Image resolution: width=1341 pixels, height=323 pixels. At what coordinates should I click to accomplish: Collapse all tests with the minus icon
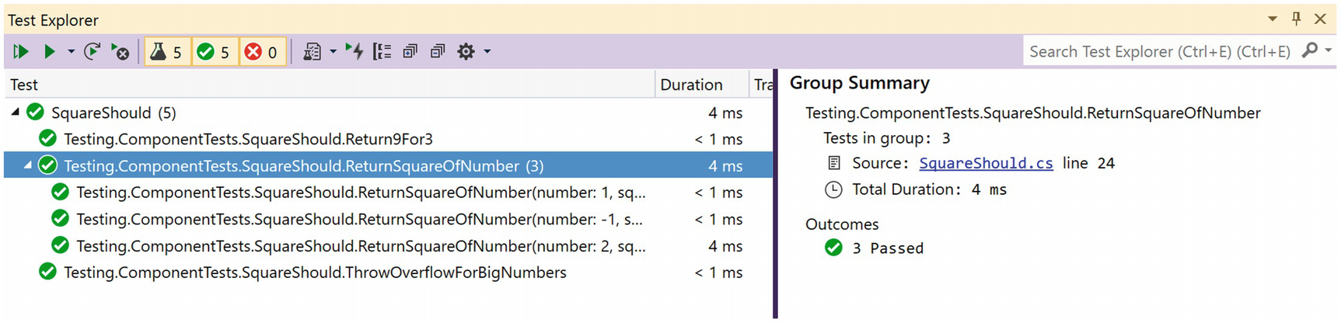pyautogui.click(x=438, y=52)
